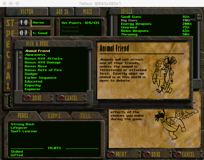Select the Throwing skill
The image size is (204, 160).
click(x=155, y=34)
